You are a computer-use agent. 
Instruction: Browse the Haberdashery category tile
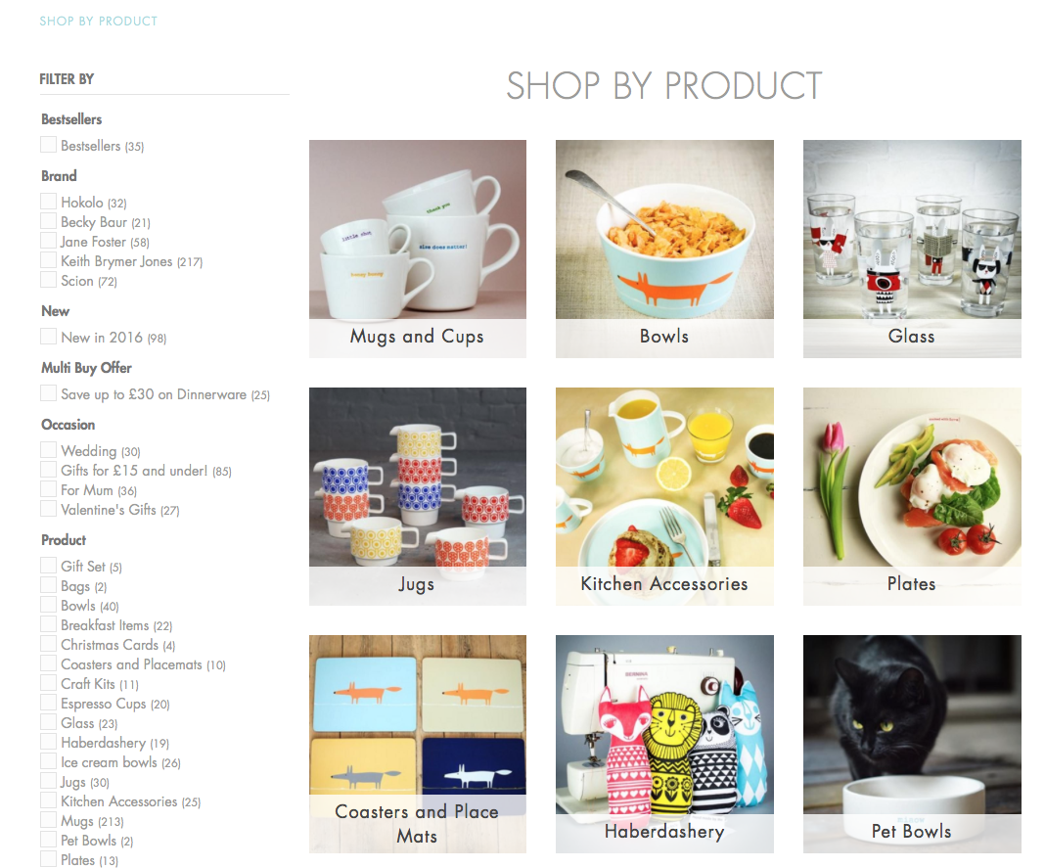[x=664, y=744]
